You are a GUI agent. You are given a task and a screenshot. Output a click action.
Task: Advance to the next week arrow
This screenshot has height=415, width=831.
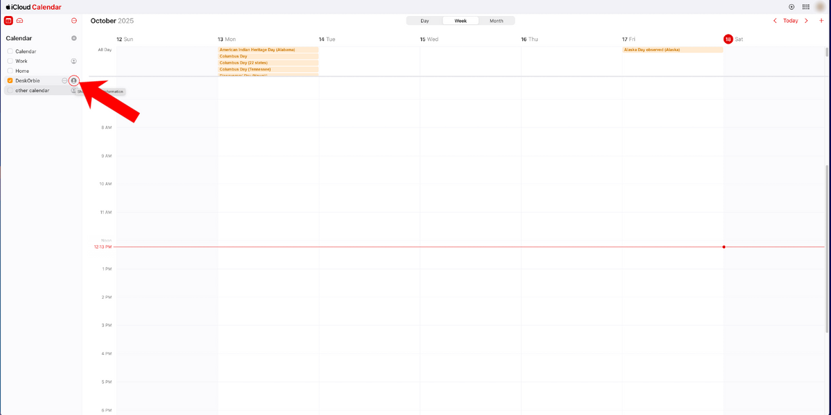tap(806, 21)
